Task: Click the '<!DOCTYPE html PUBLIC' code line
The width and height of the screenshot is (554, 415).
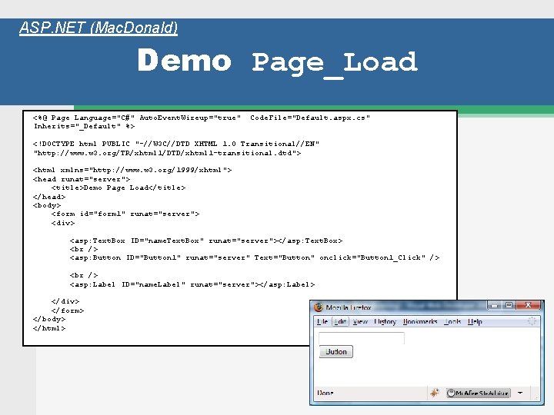Action: coord(176,144)
